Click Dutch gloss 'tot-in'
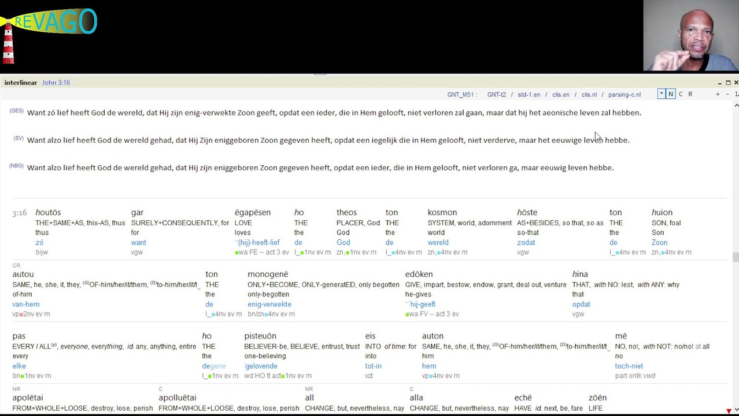Viewport: 739px width, 416px height. 373,366
